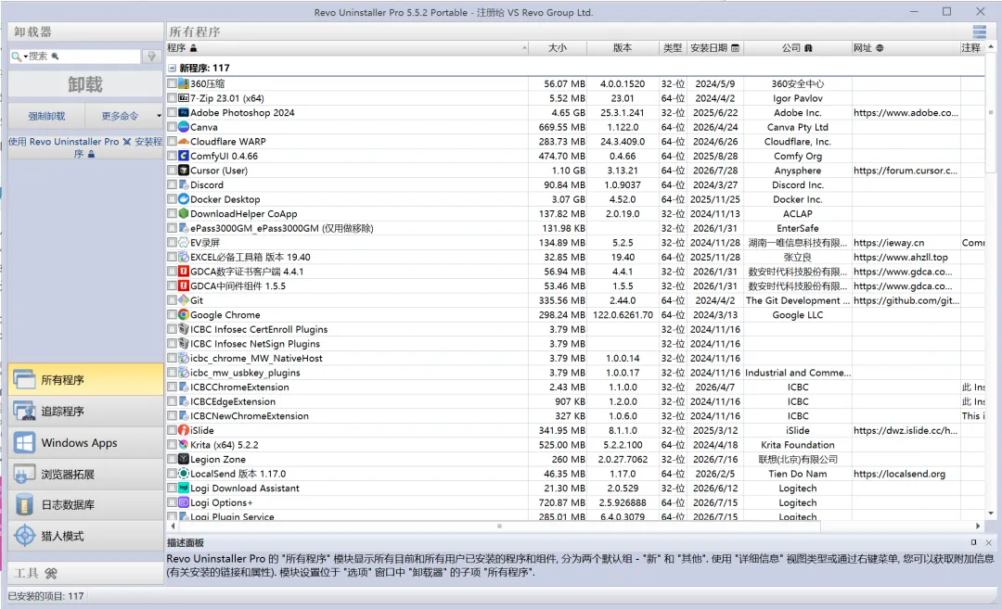Click the Adobe Photoshop 2024 icon
Image resolution: width=1002 pixels, height=609 pixels.
click(184, 112)
